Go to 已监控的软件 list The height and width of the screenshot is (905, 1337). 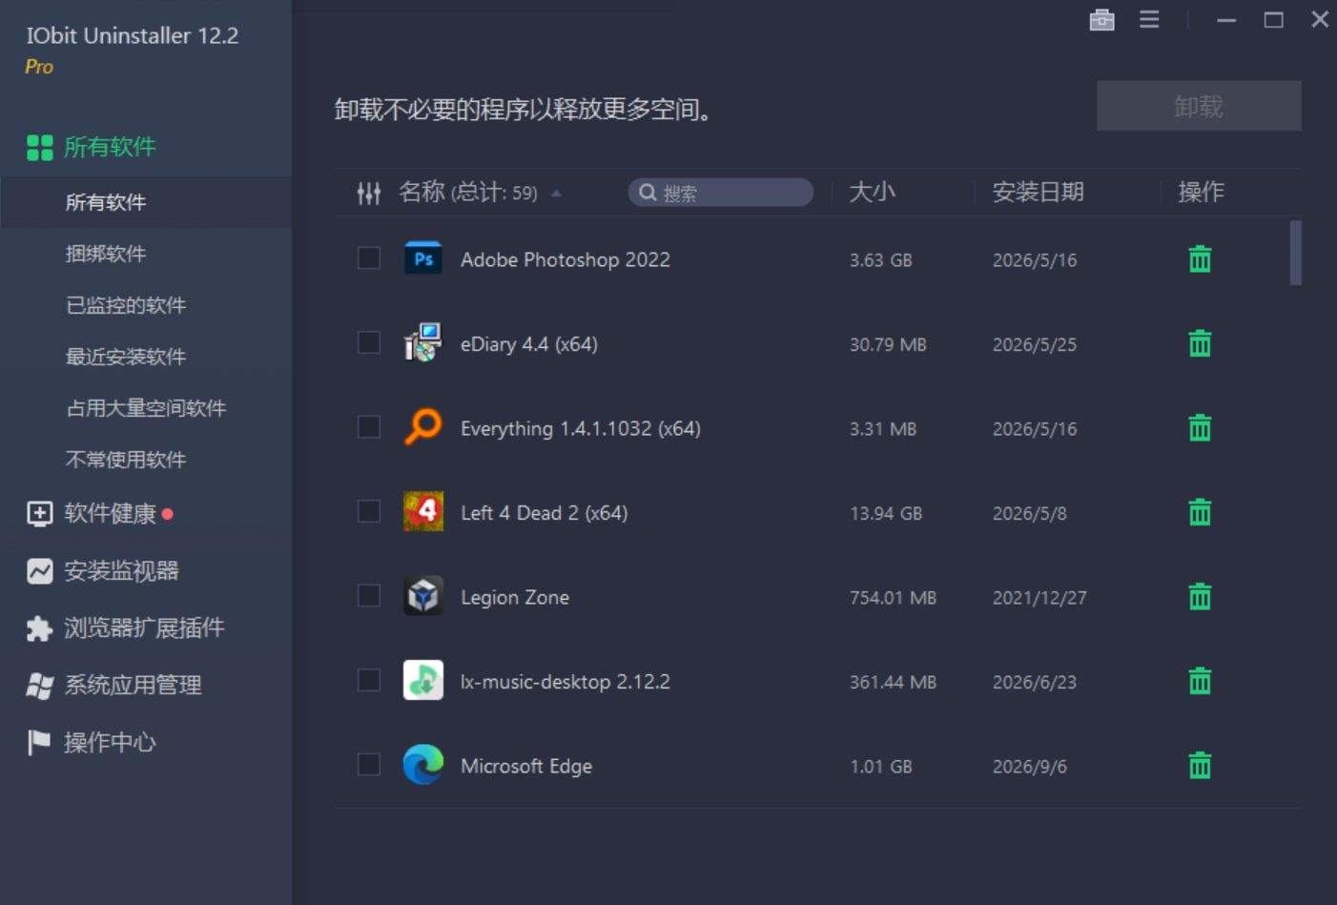pyautogui.click(x=126, y=305)
